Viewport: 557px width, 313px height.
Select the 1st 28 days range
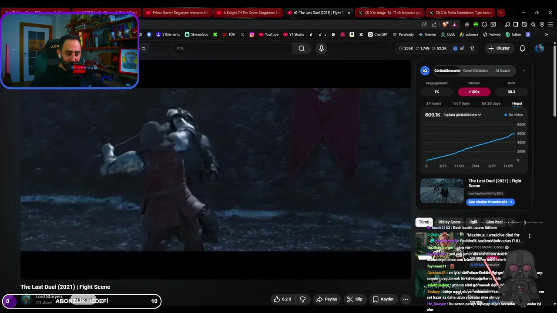click(491, 103)
